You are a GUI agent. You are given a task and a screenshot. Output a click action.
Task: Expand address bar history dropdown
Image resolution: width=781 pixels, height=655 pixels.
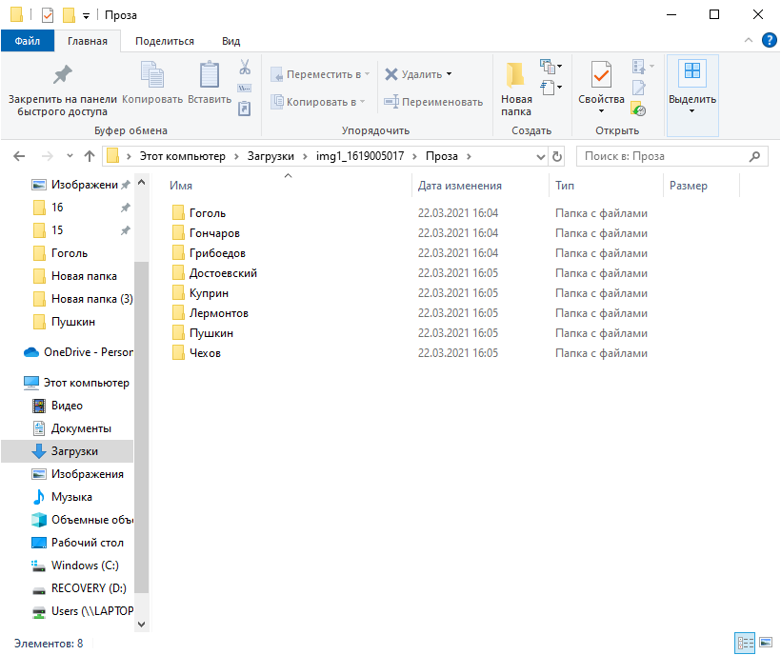pos(541,157)
